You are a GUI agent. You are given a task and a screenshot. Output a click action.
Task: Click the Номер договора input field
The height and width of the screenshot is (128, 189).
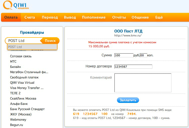(x=133, y=67)
